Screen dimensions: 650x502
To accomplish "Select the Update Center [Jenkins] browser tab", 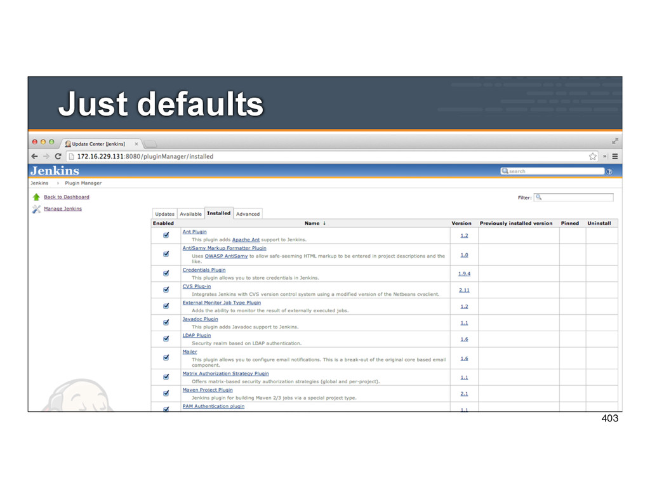I will tap(98, 144).
